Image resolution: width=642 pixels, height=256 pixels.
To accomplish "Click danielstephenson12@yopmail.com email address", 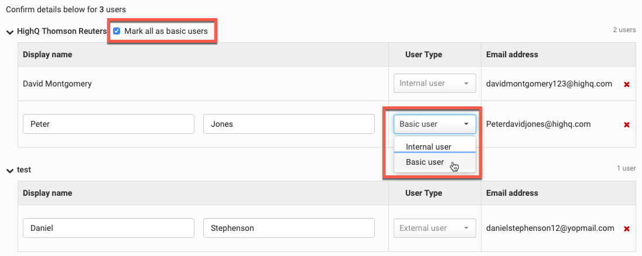I will pyautogui.click(x=550, y=228).
